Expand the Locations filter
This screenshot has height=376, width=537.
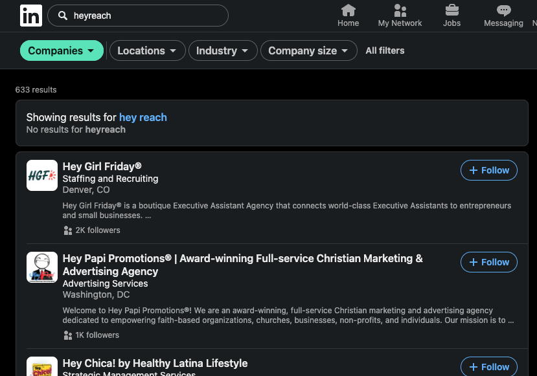click(147, 50)
